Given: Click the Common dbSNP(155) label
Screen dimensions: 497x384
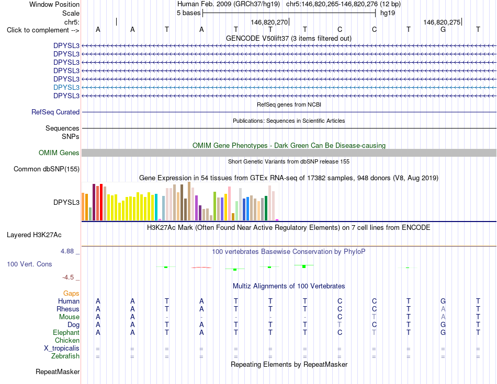Looking at the screenshot, I should click(x=46, y=169).
